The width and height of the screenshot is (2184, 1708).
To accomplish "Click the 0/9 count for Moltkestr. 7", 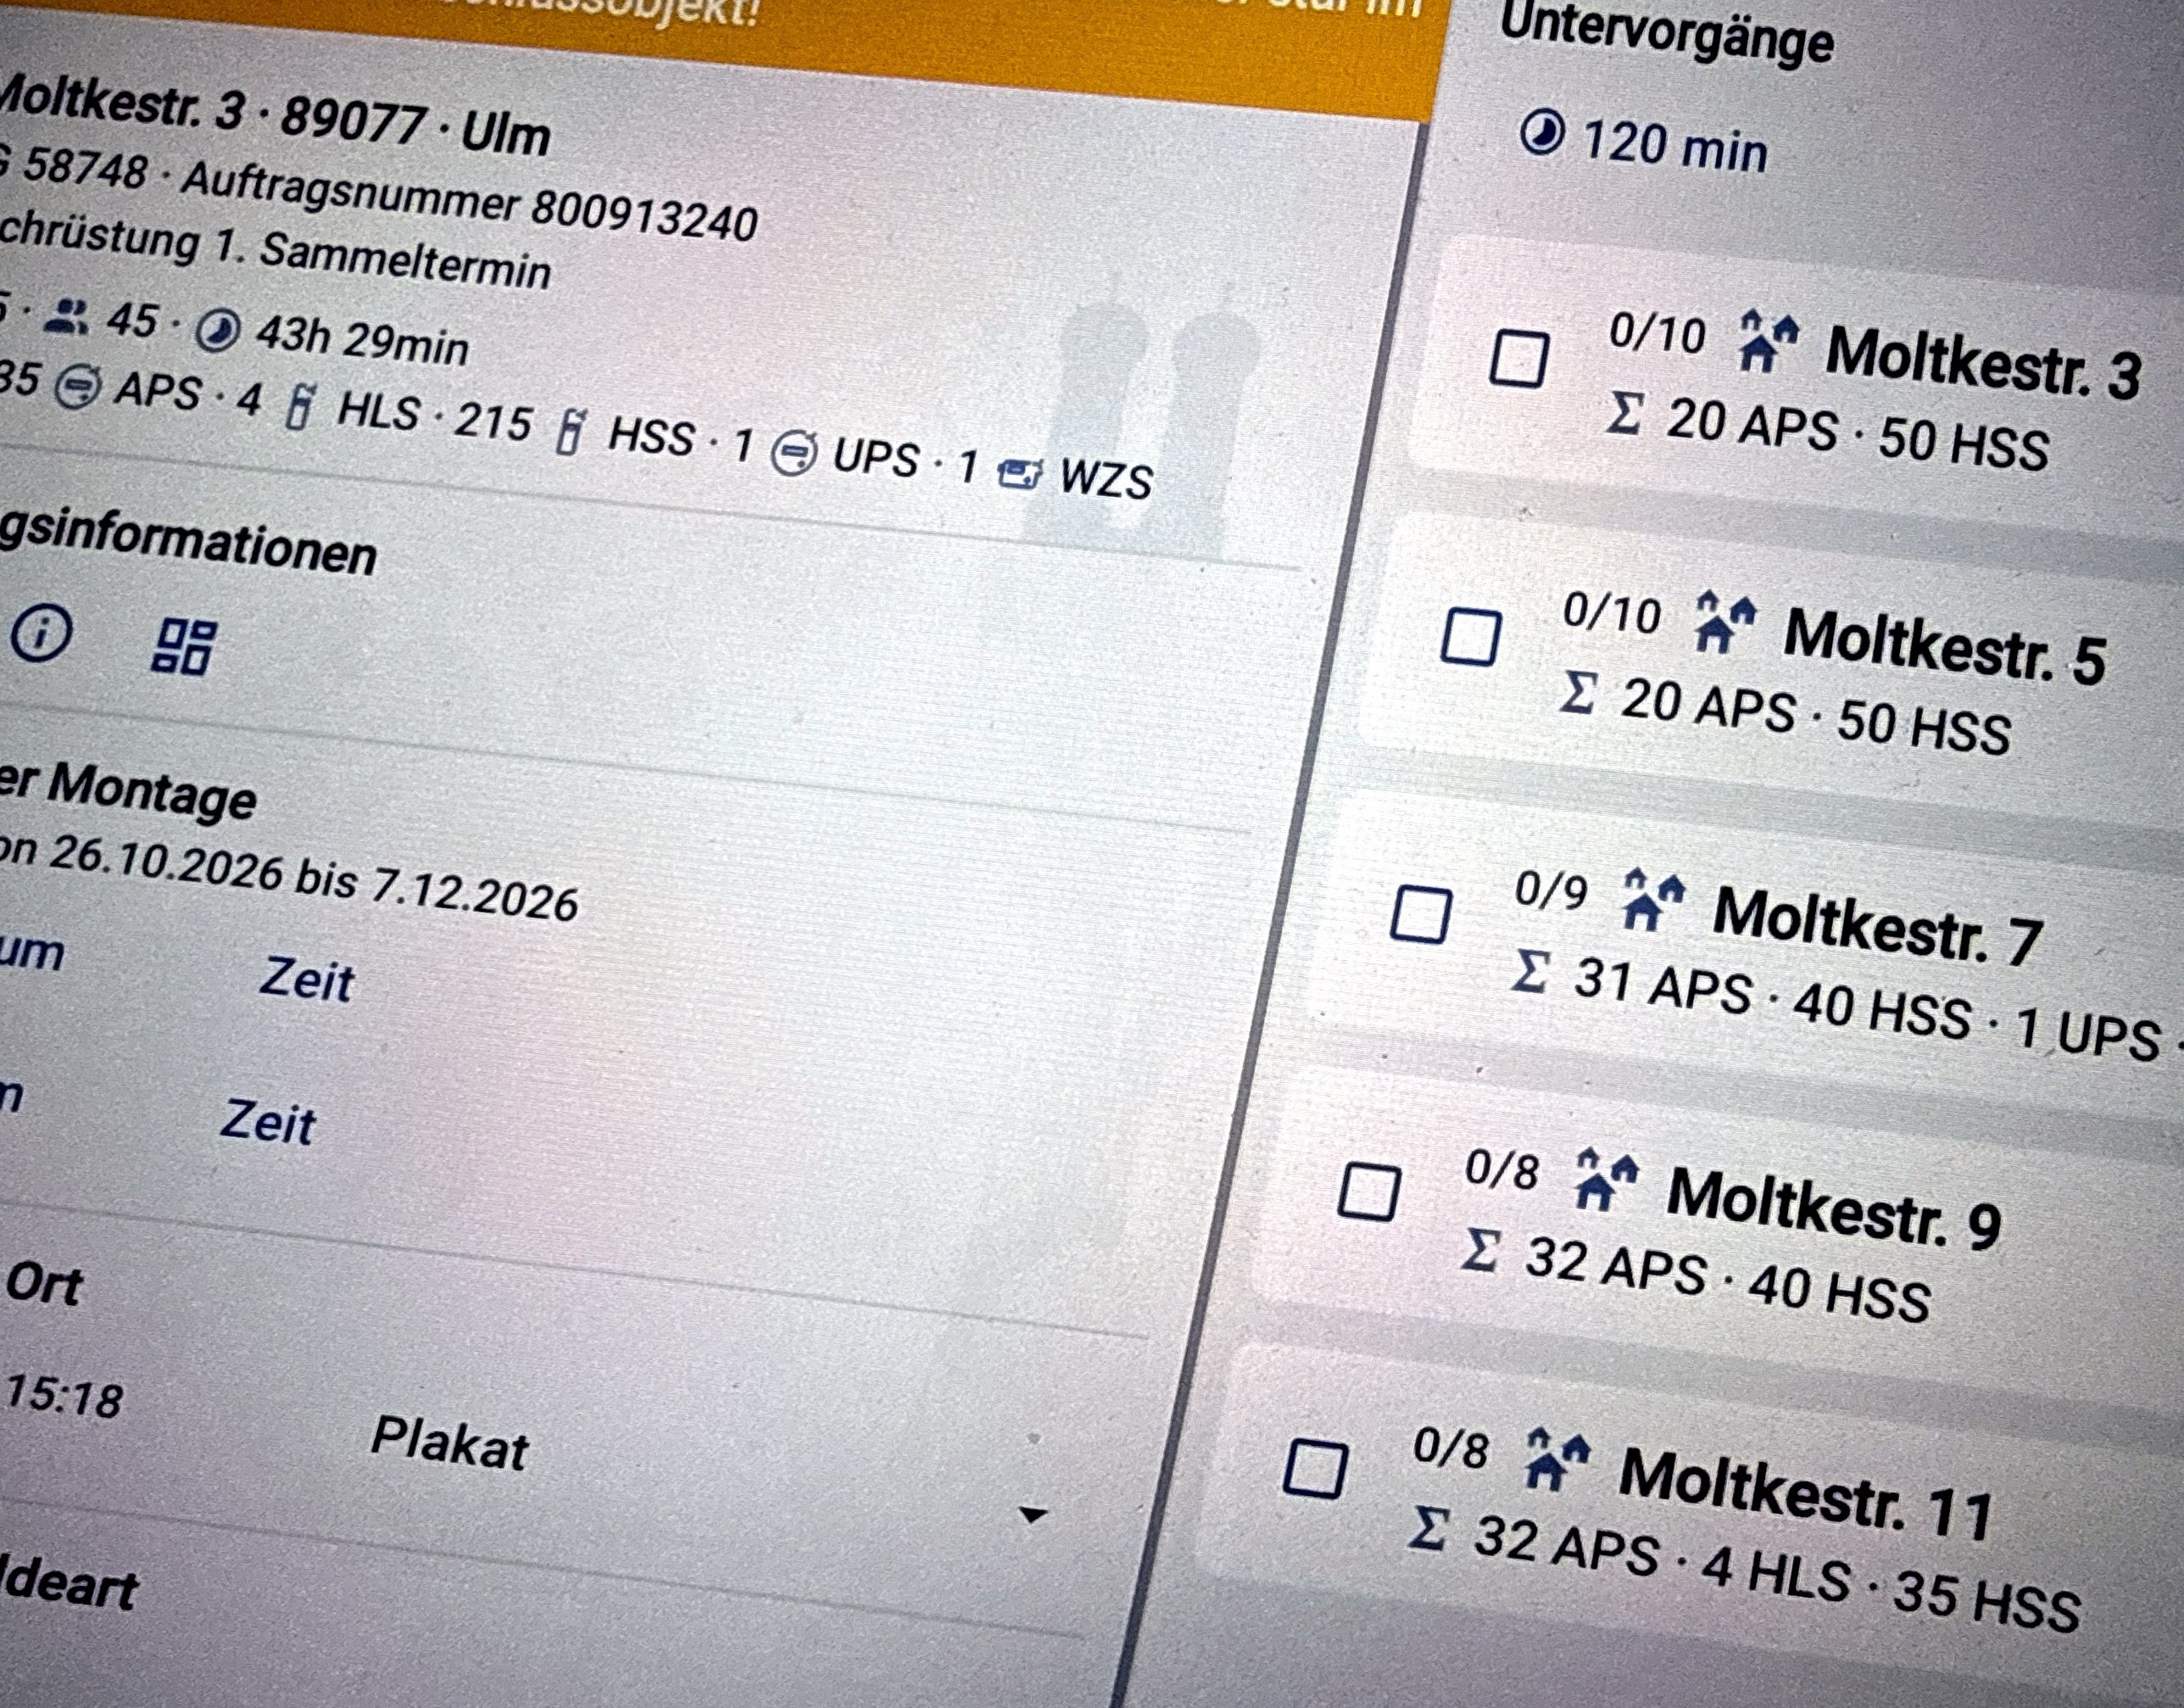I will (1551, 890).
